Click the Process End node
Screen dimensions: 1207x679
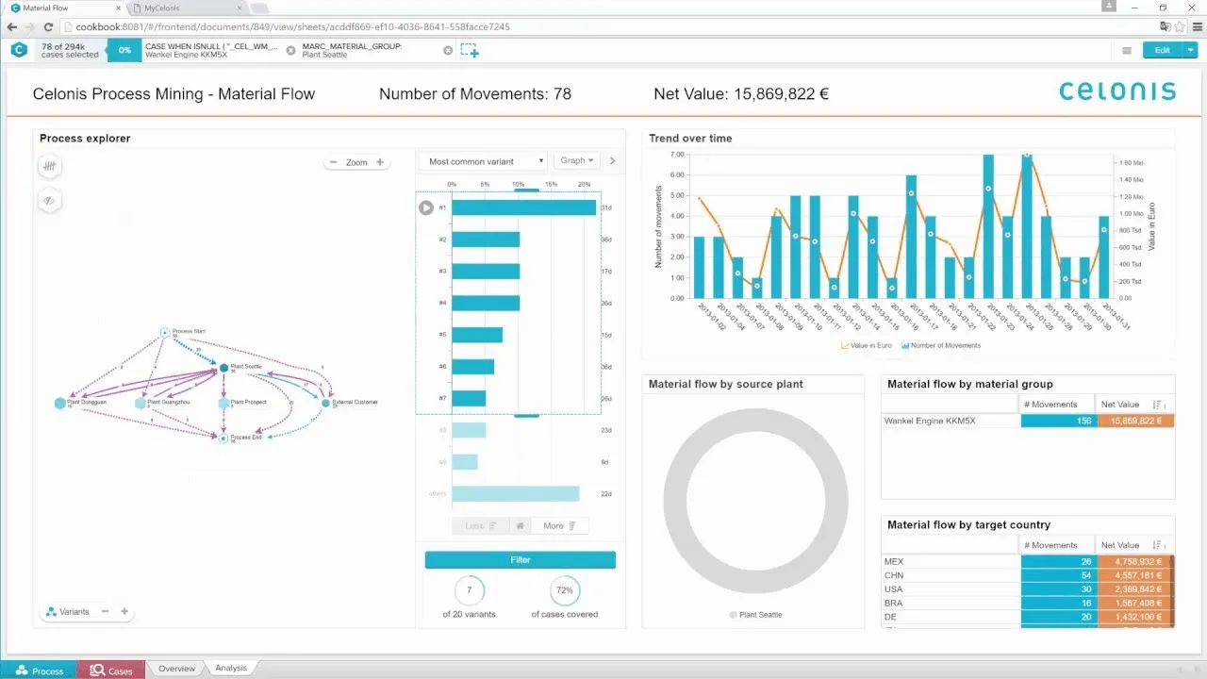point(223,438)
